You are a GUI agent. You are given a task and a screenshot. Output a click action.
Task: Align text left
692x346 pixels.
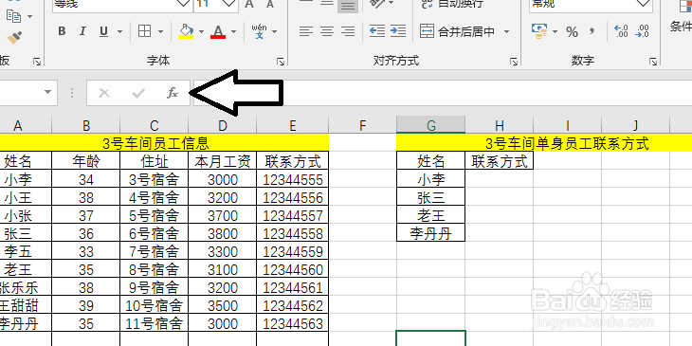(306, 31)
